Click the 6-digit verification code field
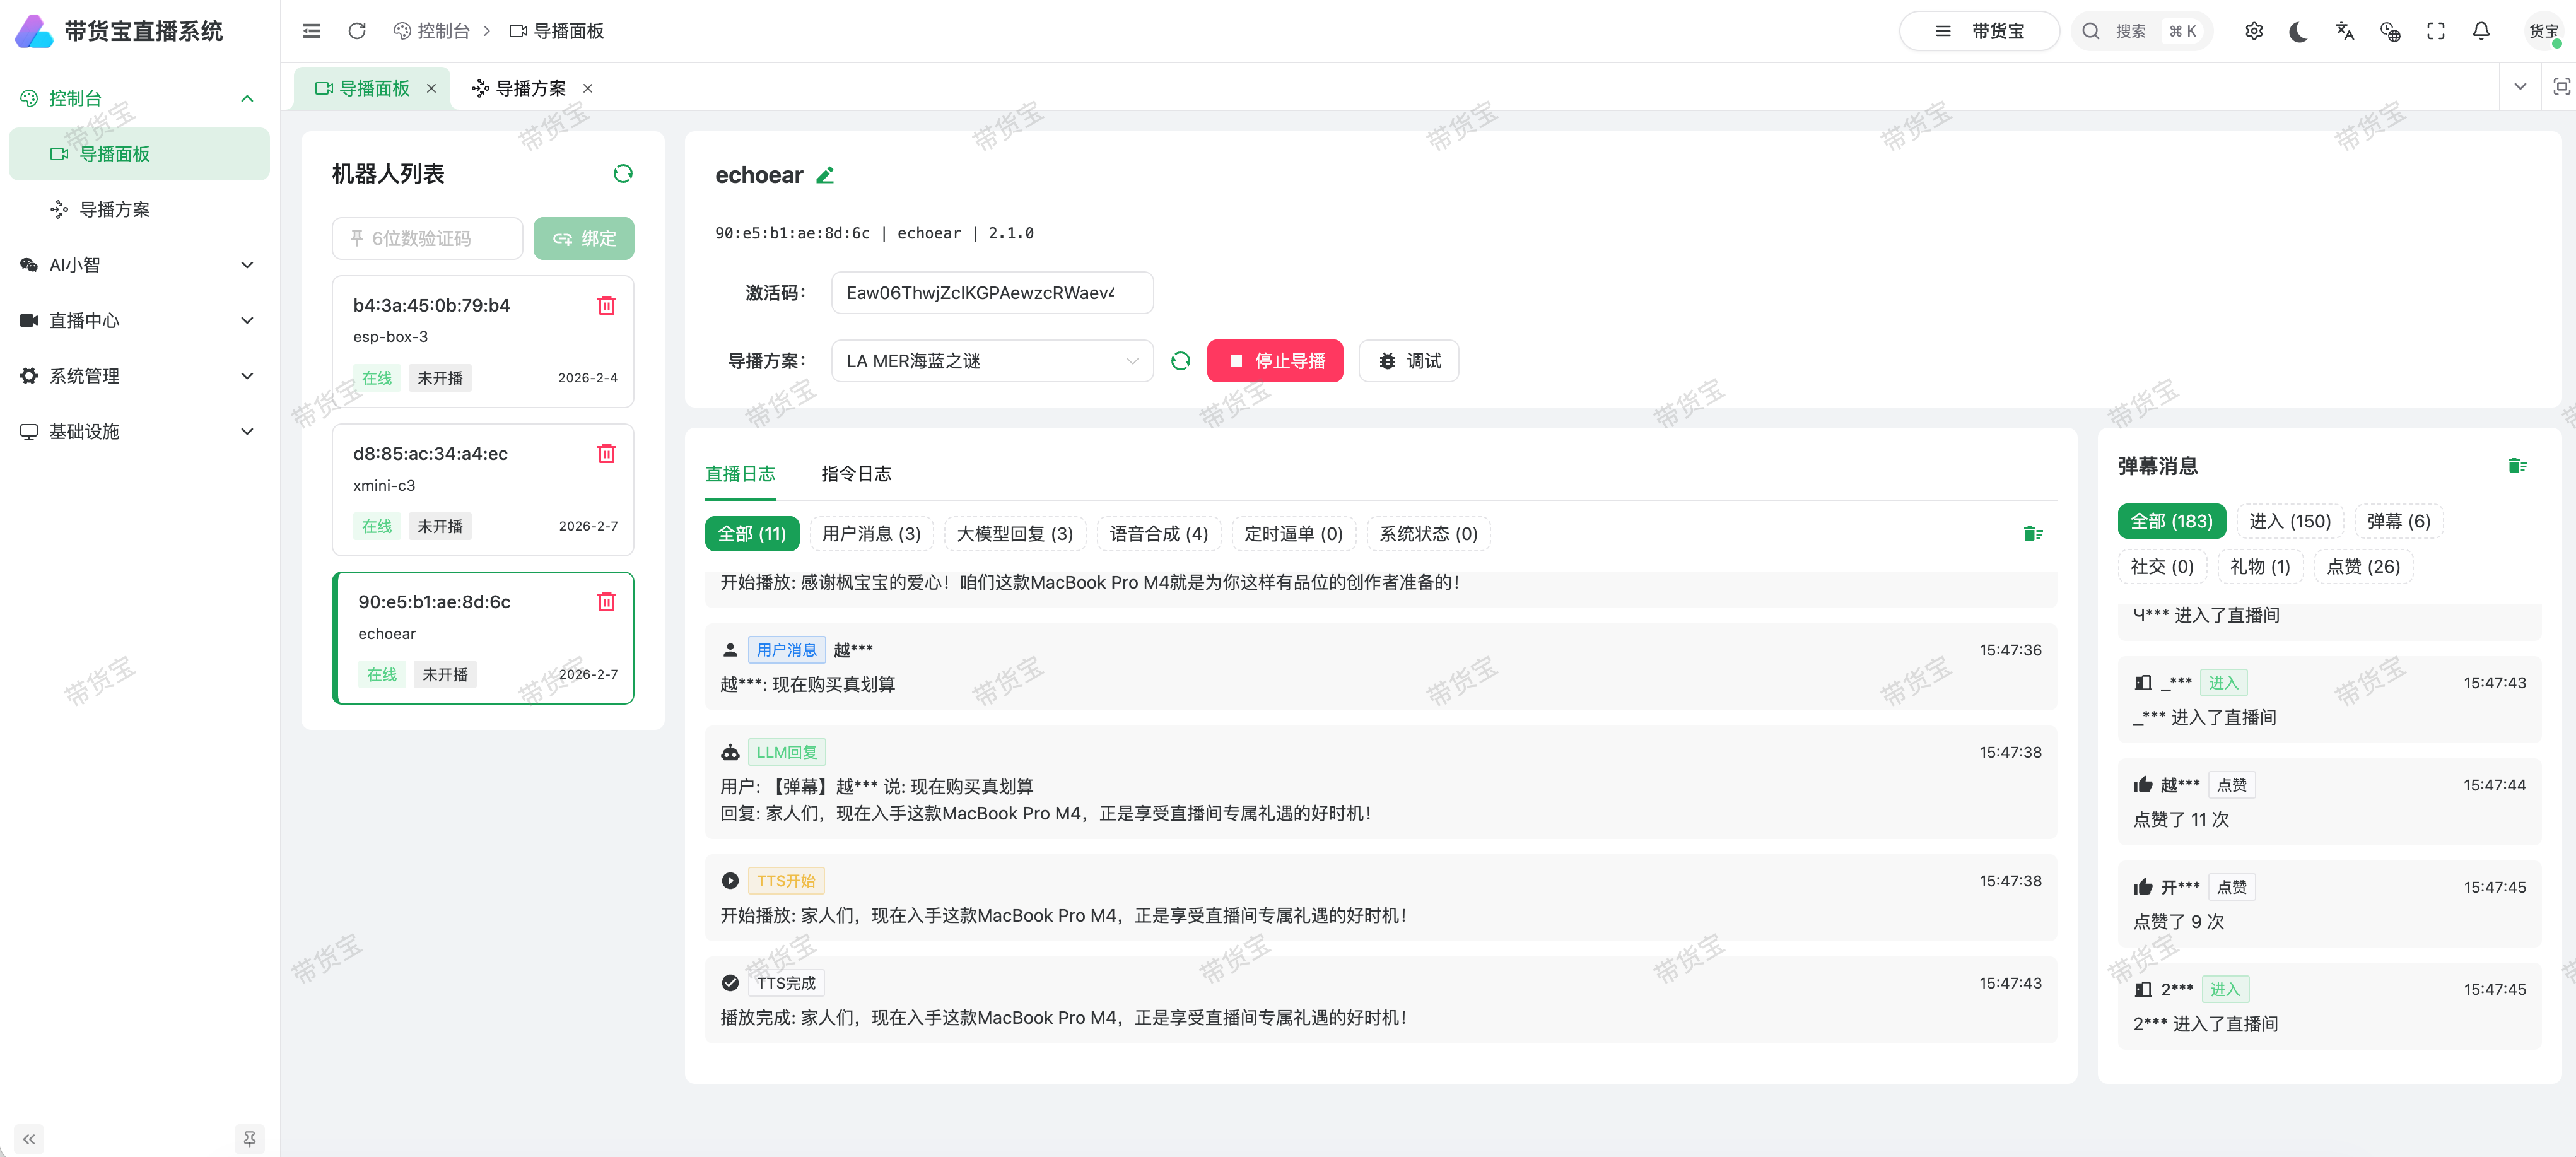Screen dimensions: 2576x1157 (x=428, y=238)
